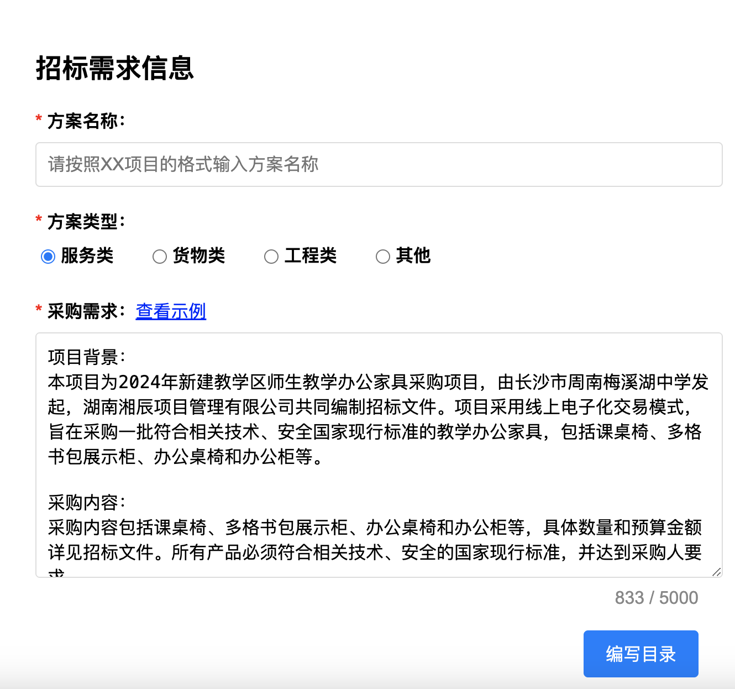Select the 其他 radio button

[x=383, y=256]
